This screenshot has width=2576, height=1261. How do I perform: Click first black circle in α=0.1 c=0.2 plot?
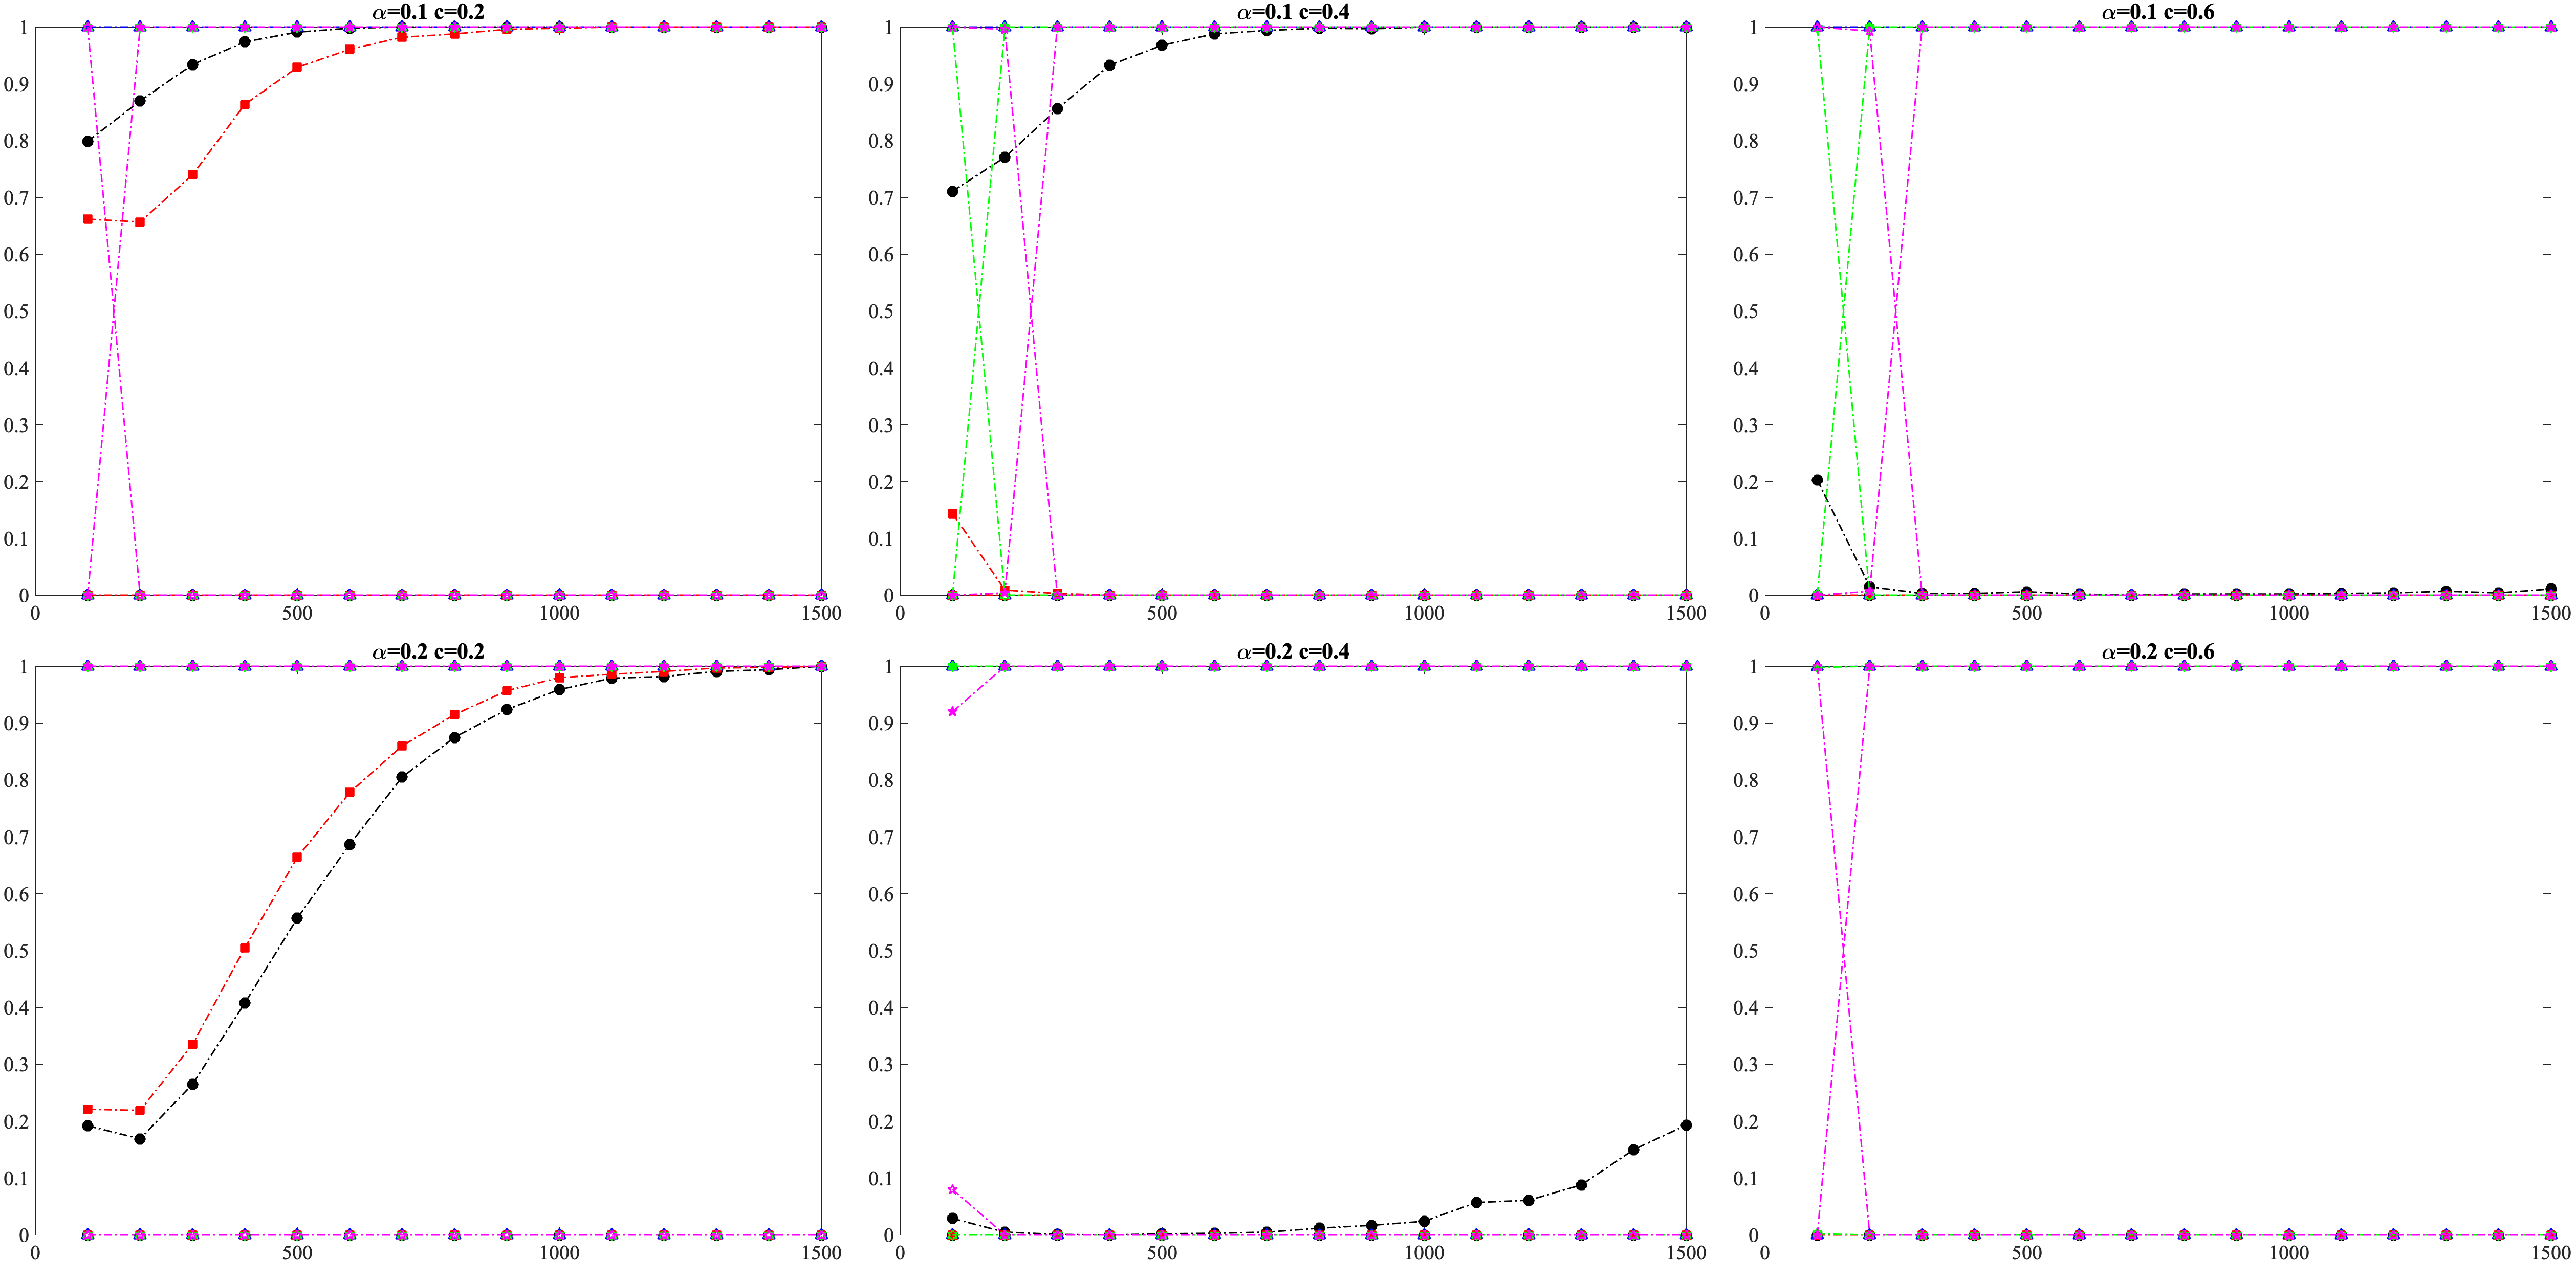[88, 141]
